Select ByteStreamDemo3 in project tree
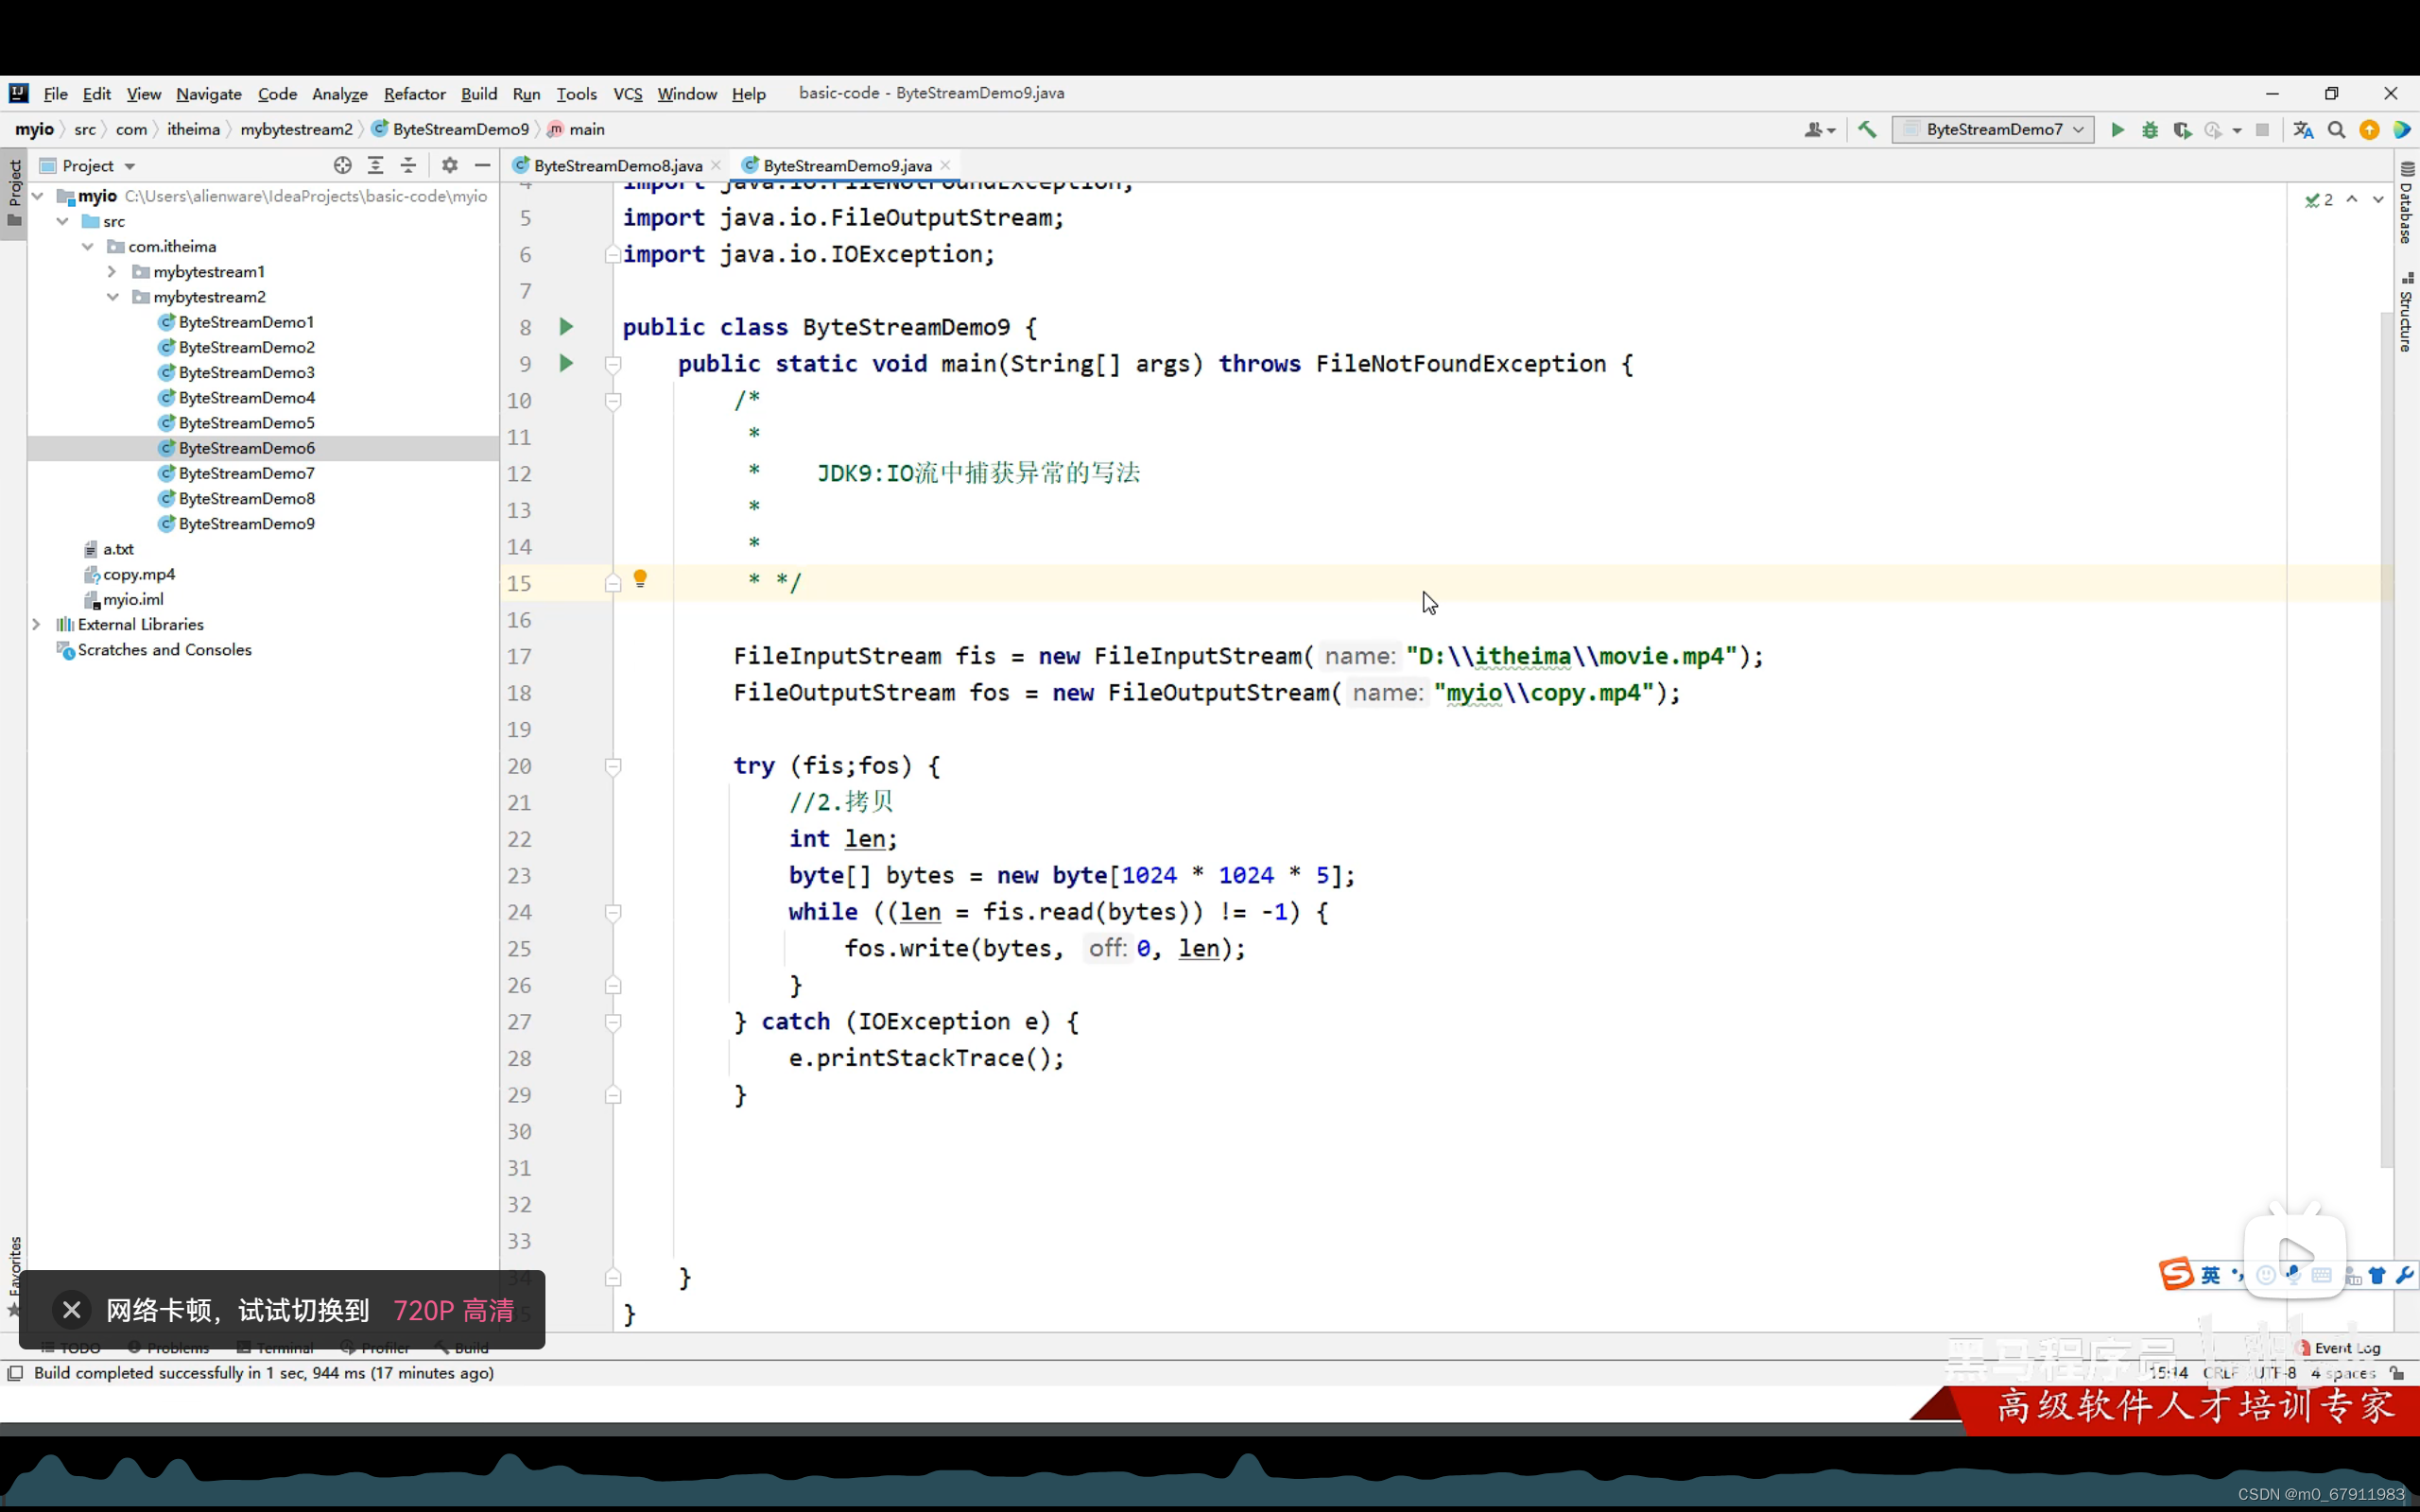This screenshot has width=2420, height=1512. 246,373
